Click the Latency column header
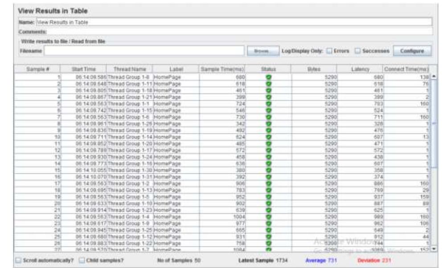The height and width of the screenshot is (268, 447). [360, 69]
